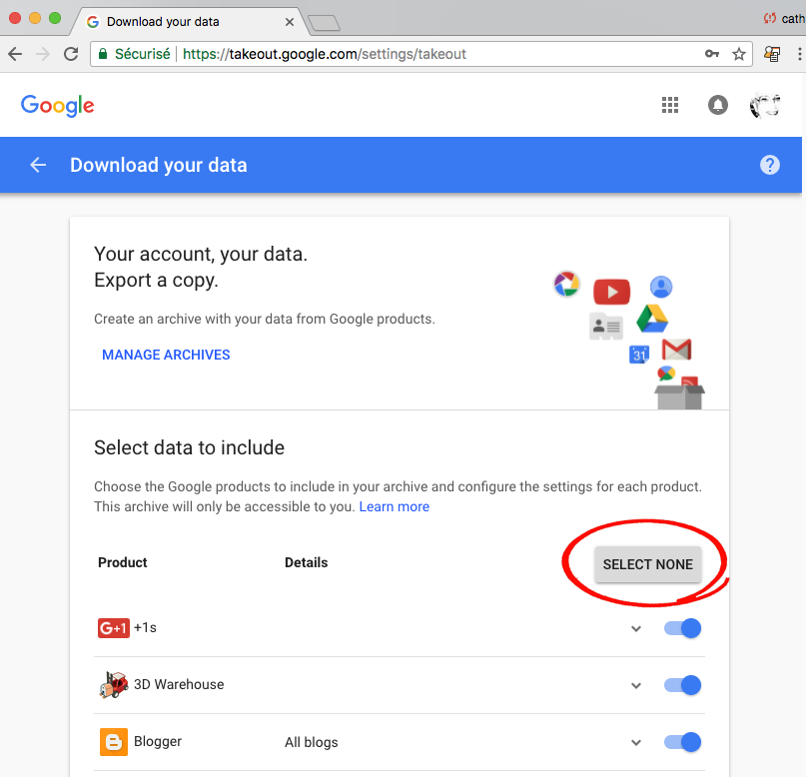Open the Google apps grid
This screenshot has width=806, height=777.
pyautogui.click(x=670, y=105)
